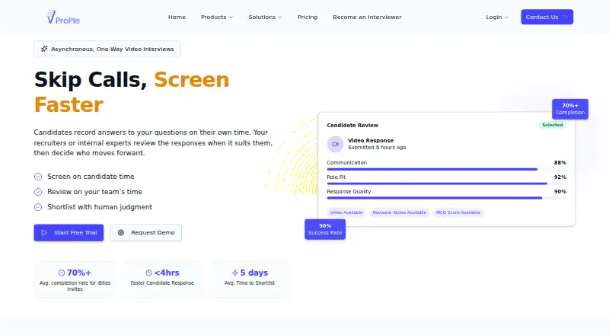Open the Login dropdown chevron
The image size is (609, 335).
point(506,18)
